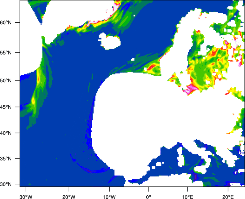Click the 55°N latitude label
This screenshot has width=245, height=199.
click(x=6, y=53)
